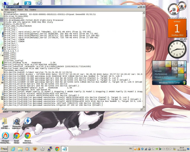
Task: Open the Формат menu
Action: [20, 10]
